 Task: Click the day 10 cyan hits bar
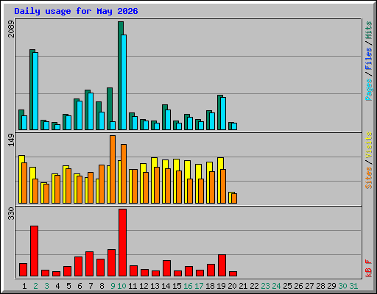(124, 82)
